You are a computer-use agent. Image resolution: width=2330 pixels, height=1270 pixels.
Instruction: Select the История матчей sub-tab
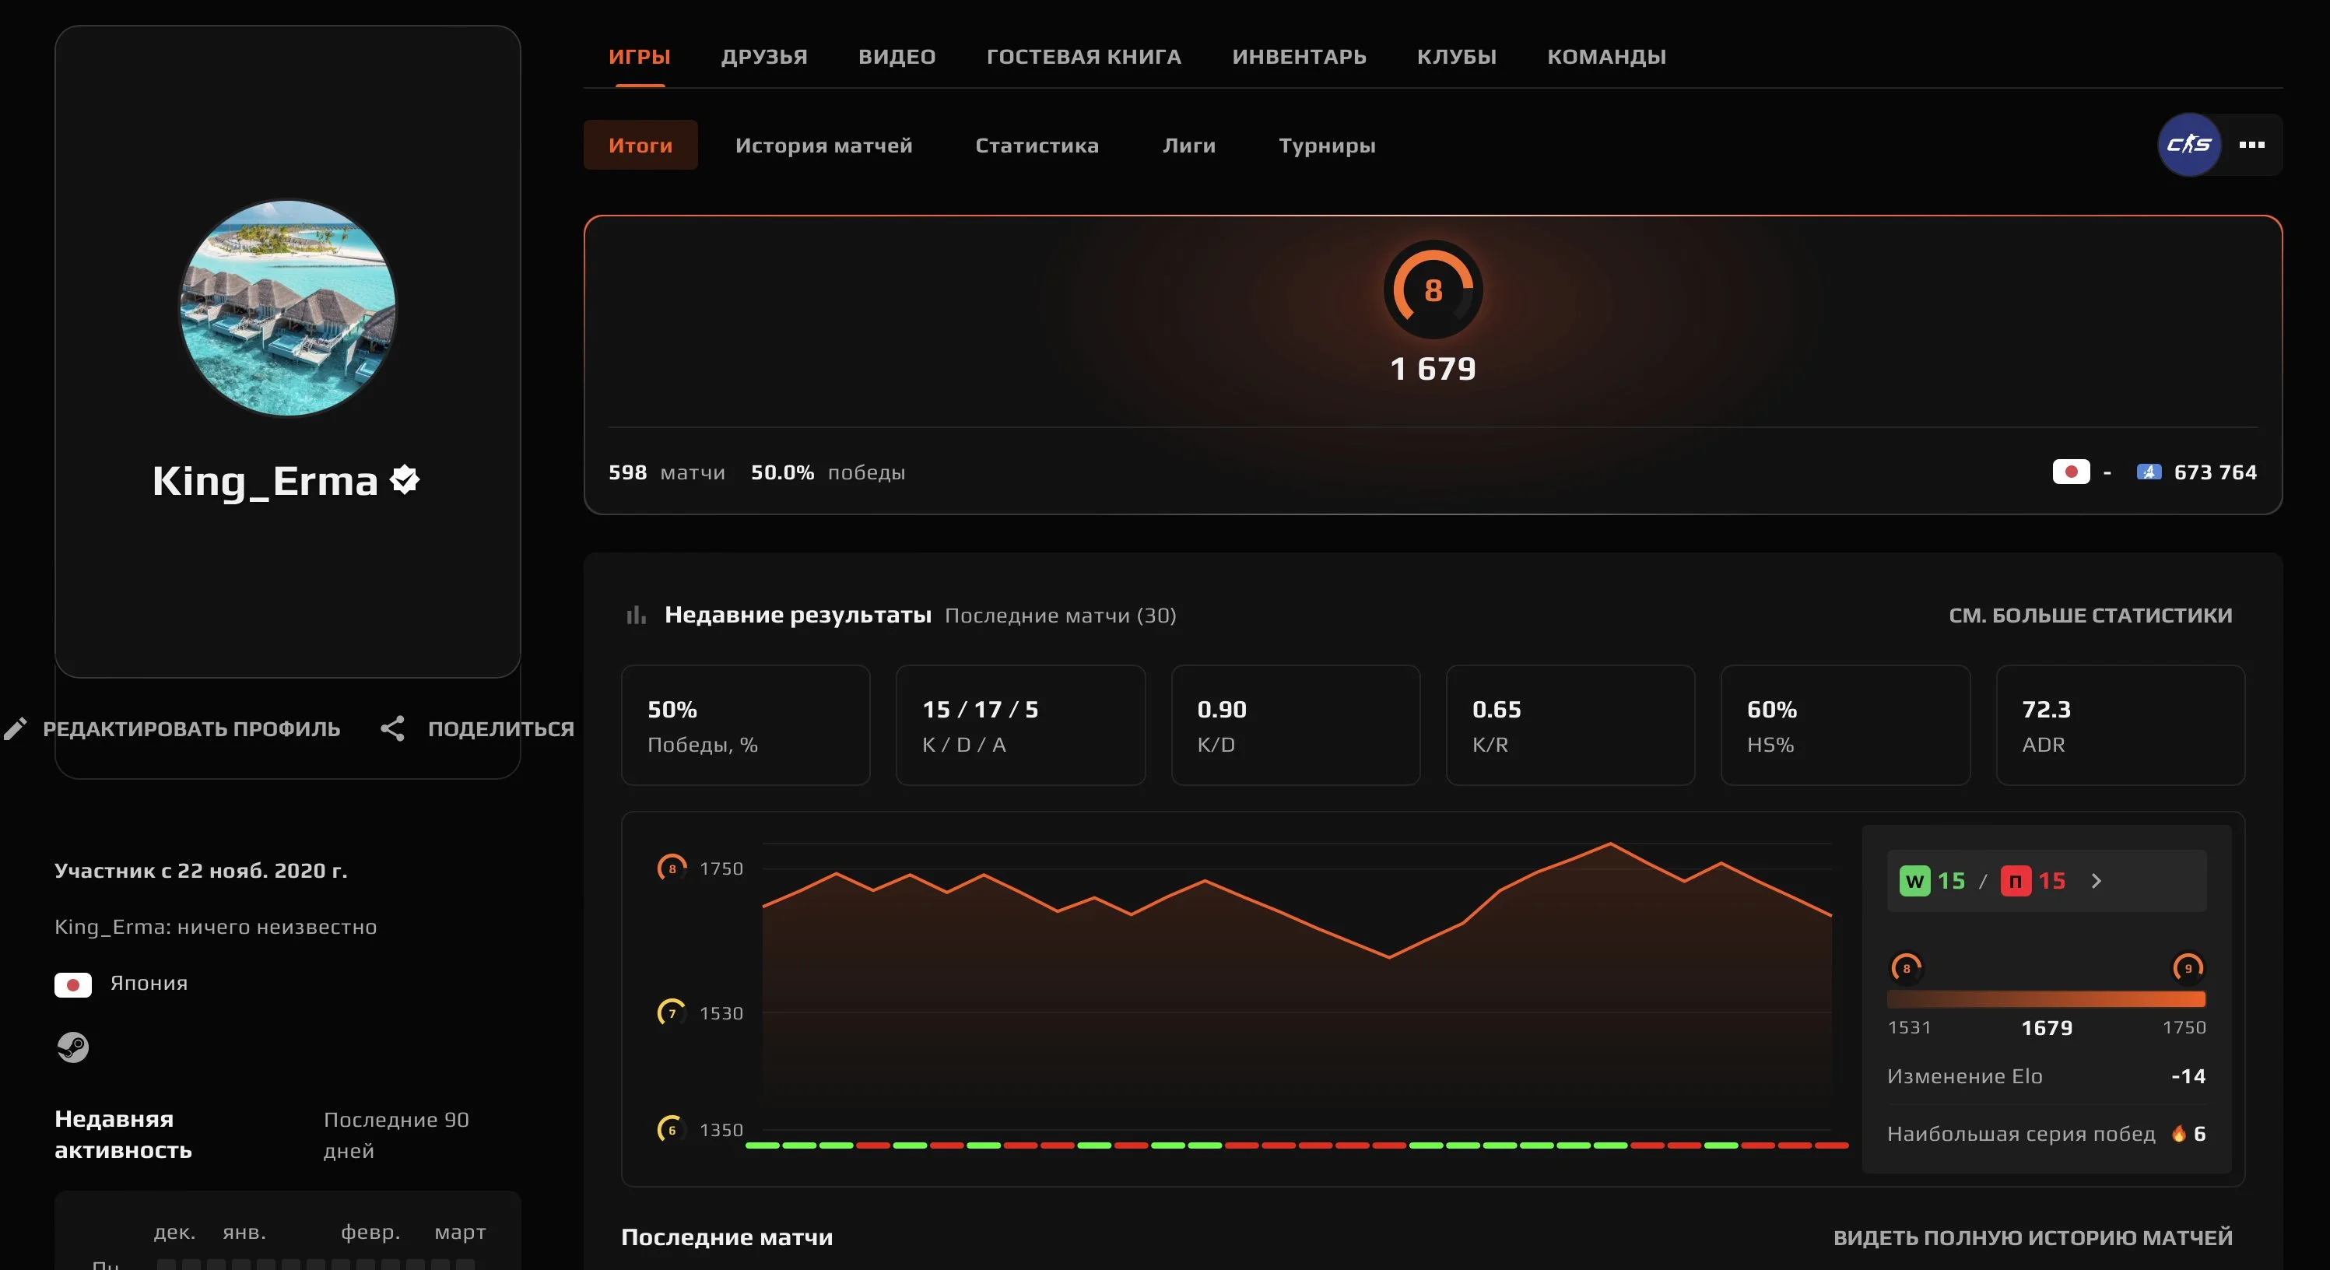pos(823,146)
